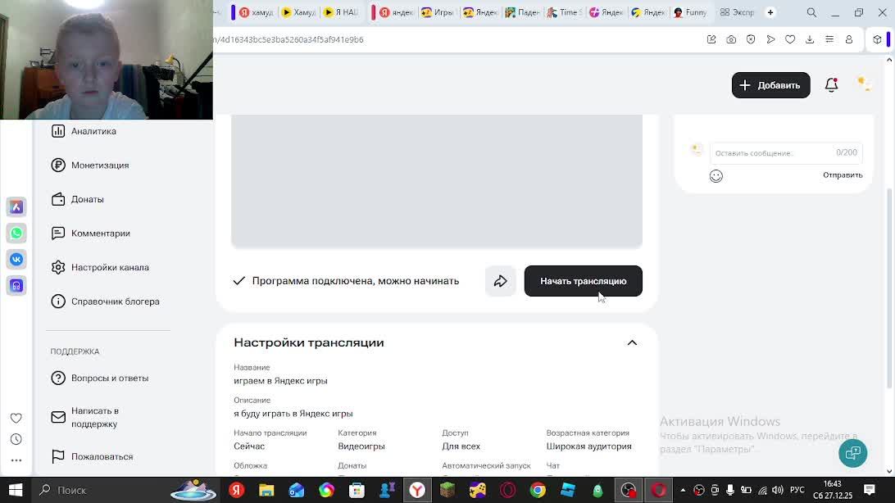This screenshot has height=503, width=895.
Task: Open the notifications bell
Action: [x=832, y=85]
